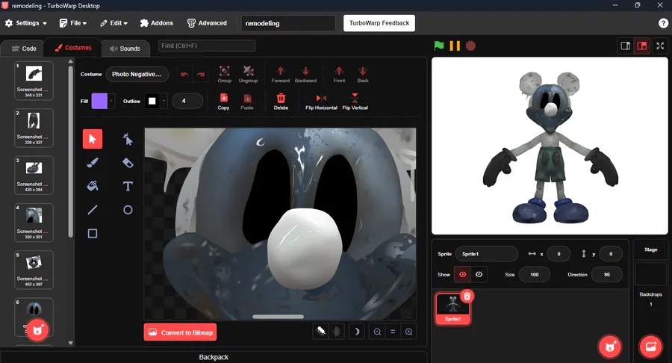Click the Paste icon
The height and width of the screenshot is (363, 672).
[247, 102]
